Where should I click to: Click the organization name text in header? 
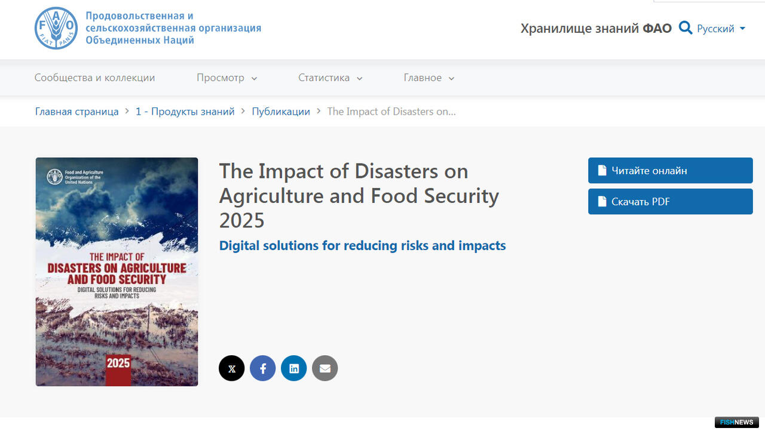pos(173,28)
